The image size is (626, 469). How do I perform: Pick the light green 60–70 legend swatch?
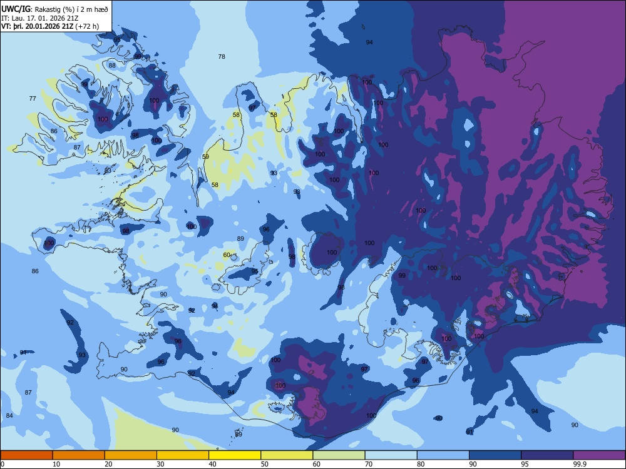click(x=339, y=455)
